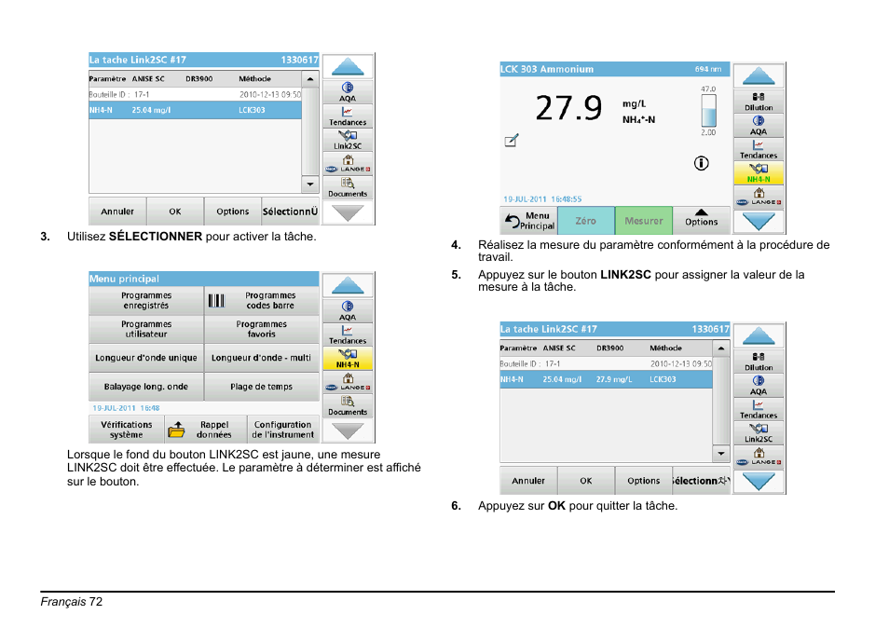Open Programmes enregistrés
Viewport: 889px width, 628px height.
tap(146, 300)
